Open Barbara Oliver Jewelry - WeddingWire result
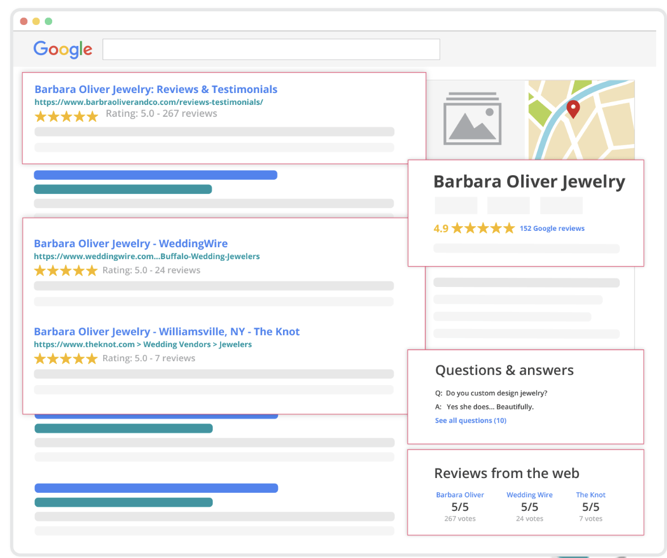Image resolution: width=667 pixels, height=558 pixels. [x=130, y=243]
